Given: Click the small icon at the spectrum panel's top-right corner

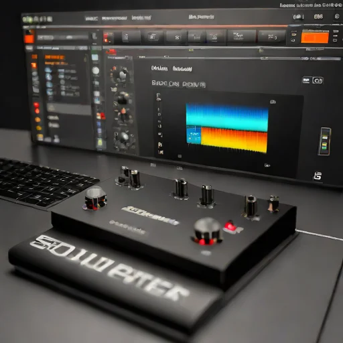Looking at the screenshot, I should click(x=273, y=102).
